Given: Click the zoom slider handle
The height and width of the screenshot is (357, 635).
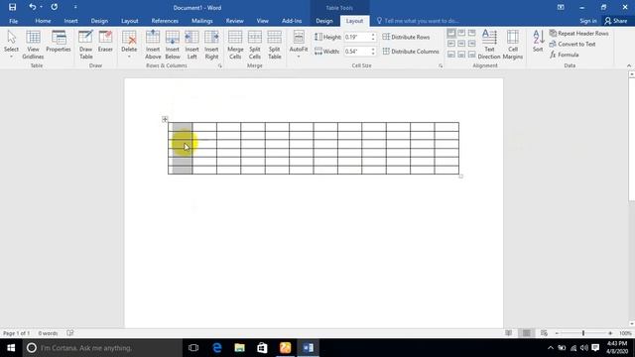Looking at the screenshot, I should point(583,333).
